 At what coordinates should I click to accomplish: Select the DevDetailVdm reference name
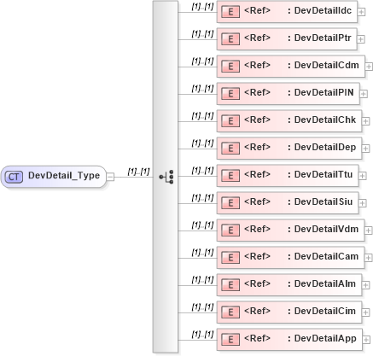[326, 230]
